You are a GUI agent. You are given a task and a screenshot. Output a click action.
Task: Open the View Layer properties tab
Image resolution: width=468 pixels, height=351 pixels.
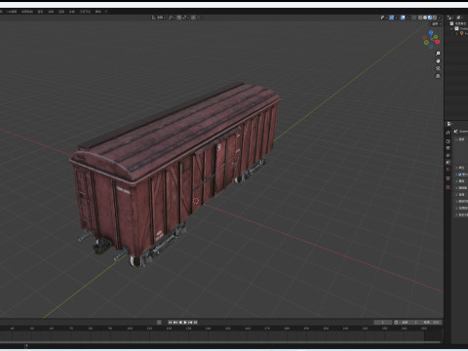point(448,155)
